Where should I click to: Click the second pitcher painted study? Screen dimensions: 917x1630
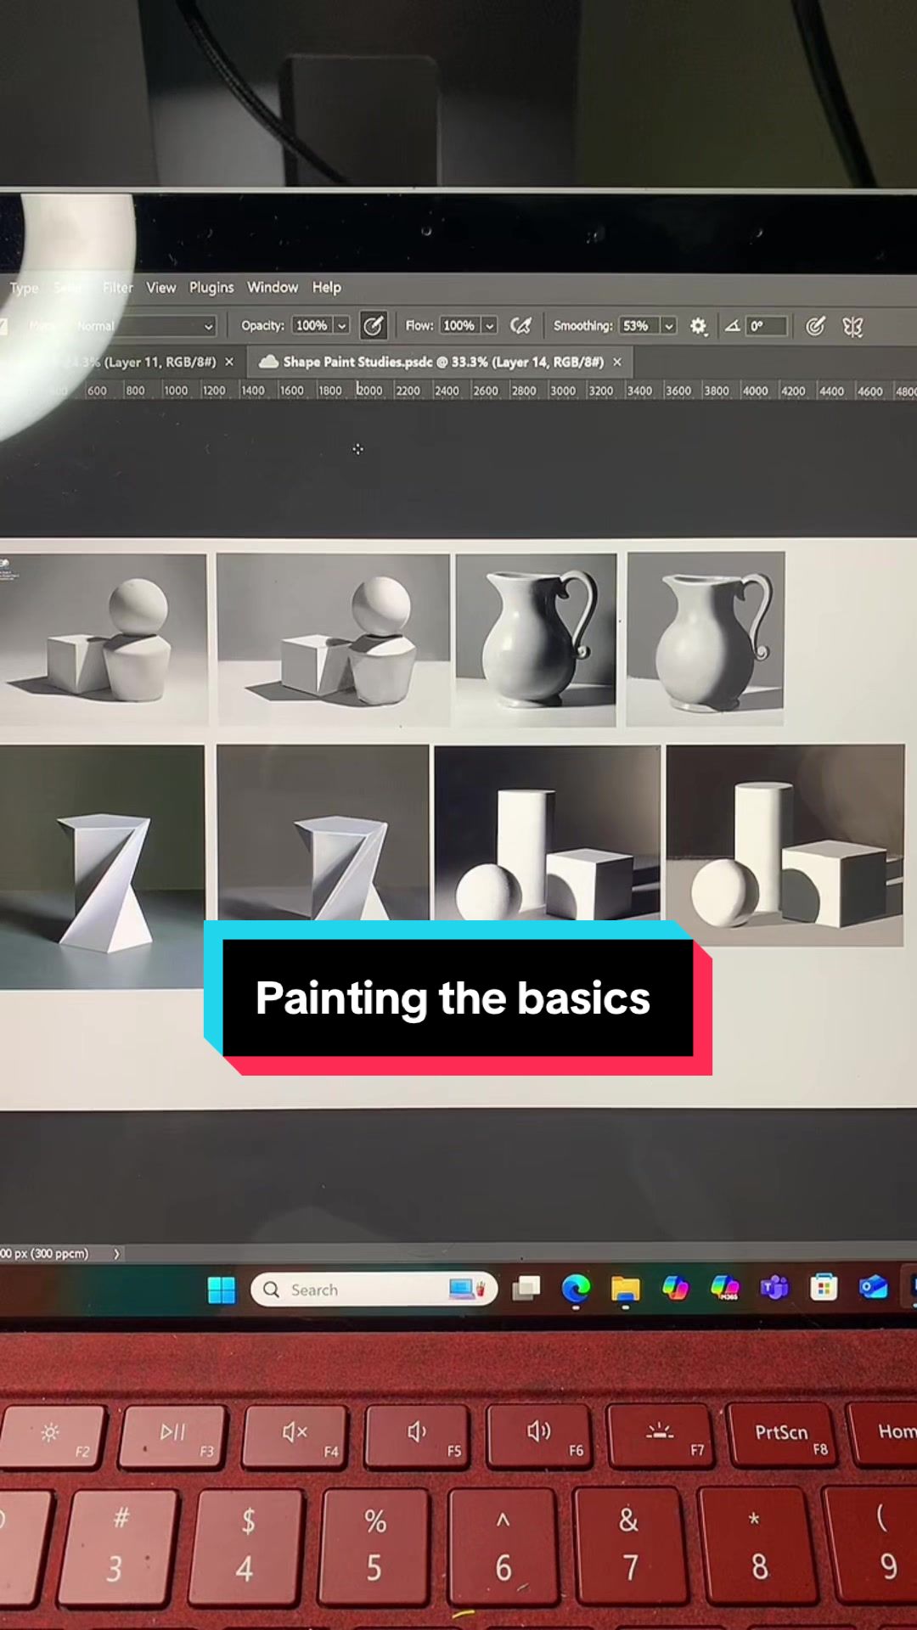[x=706, y=639]
